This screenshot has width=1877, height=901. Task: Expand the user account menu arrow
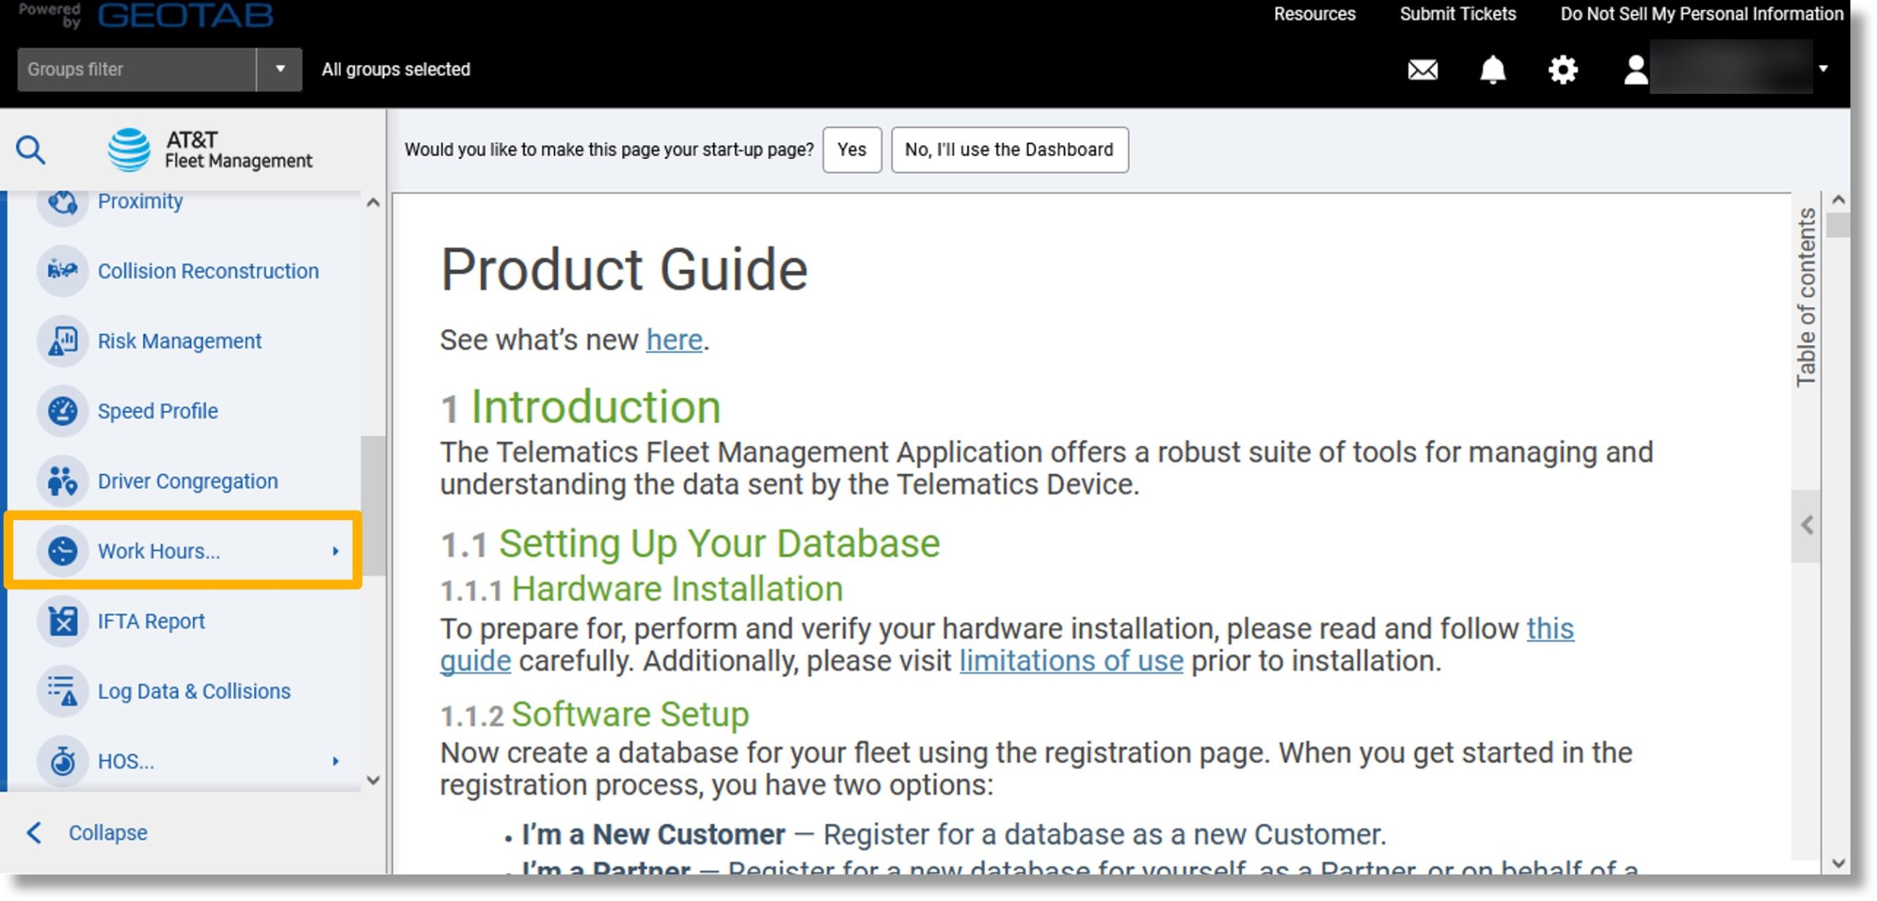coord(1823,70)
